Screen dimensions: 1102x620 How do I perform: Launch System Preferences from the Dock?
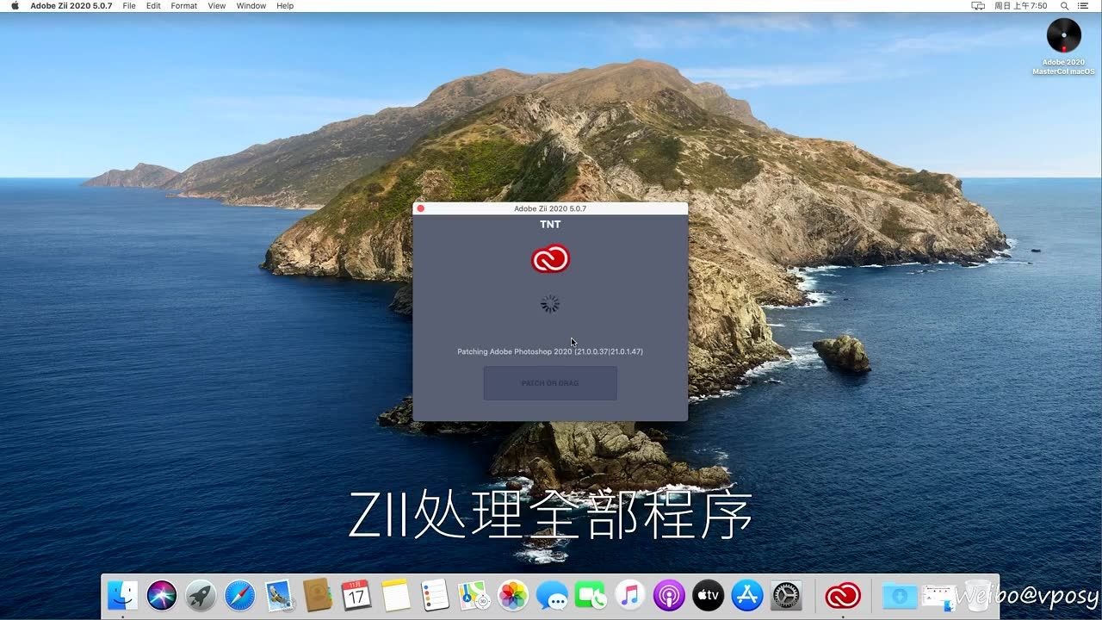[x=785, y=594]
